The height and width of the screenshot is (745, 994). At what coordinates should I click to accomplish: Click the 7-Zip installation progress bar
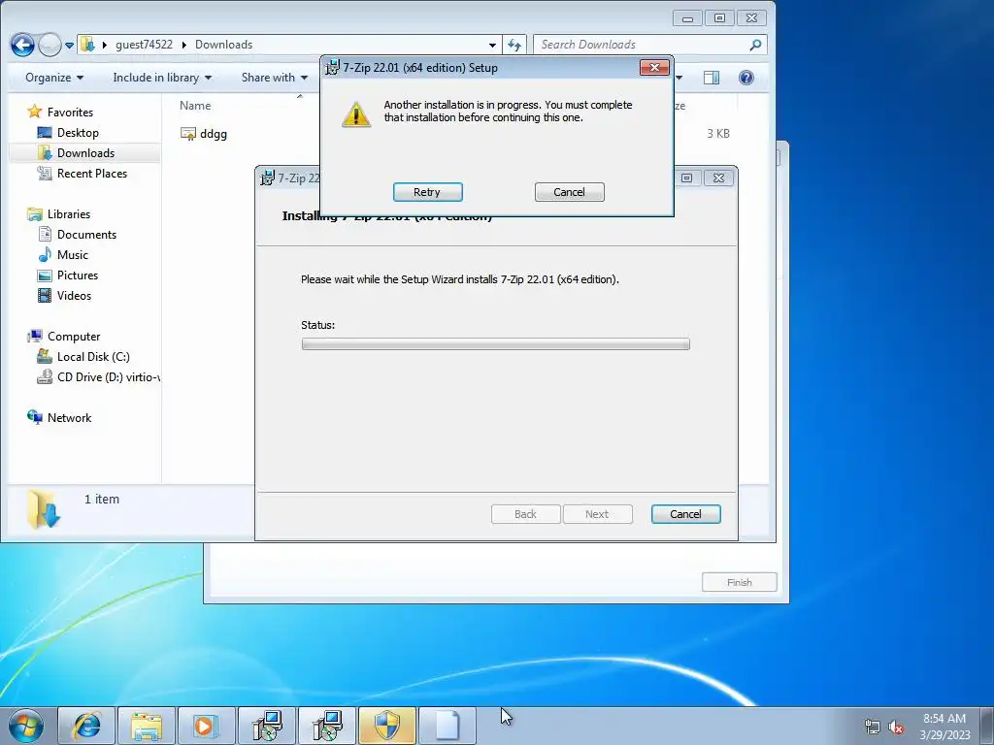pos(496,344)
